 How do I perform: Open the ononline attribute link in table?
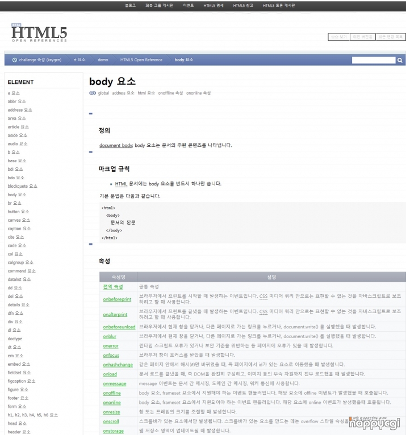click(112, 403)
